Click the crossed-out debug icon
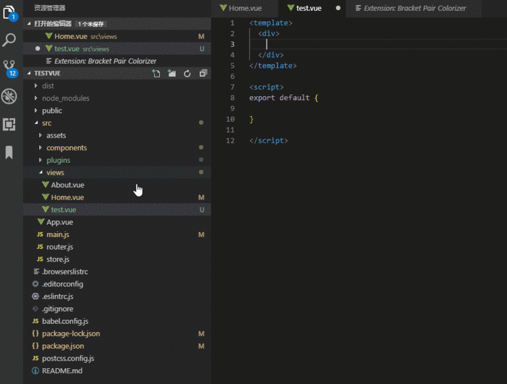The image size is (507, 384). (9, 96)
